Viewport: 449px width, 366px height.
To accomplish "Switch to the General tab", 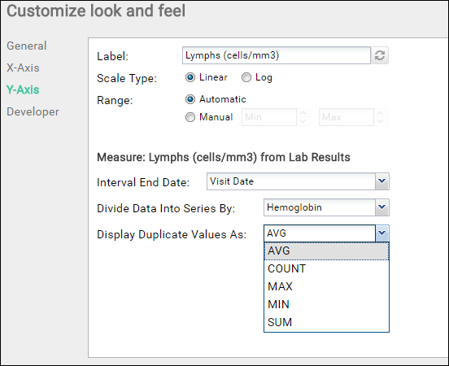I will point(27,46).
